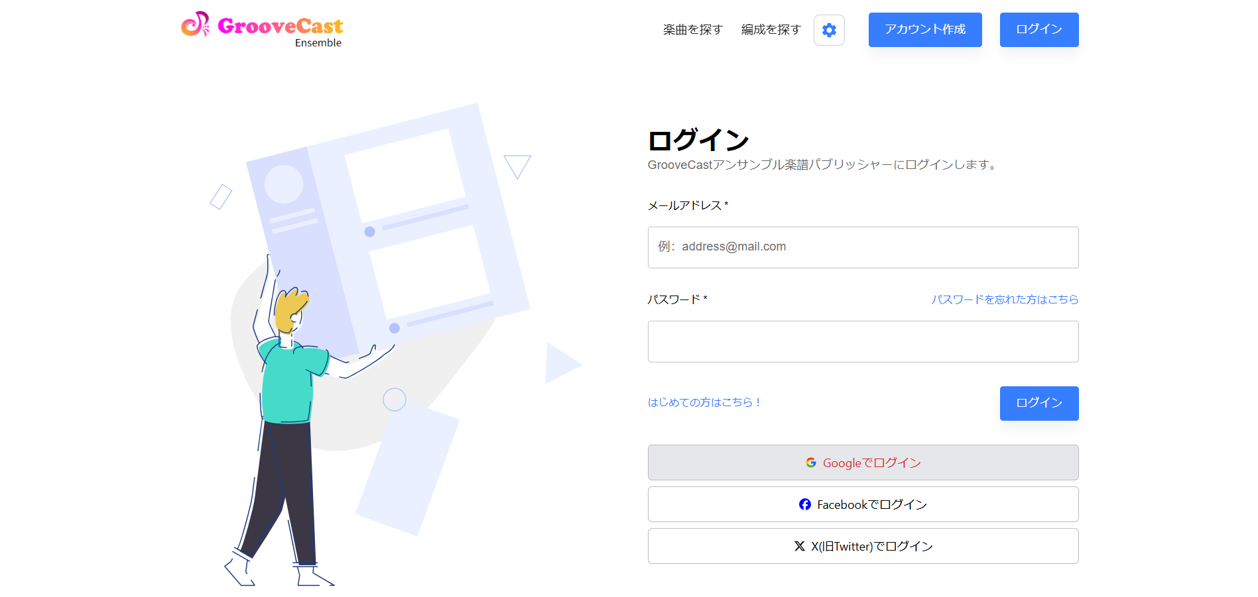Click the Google G logo icon

[x=810, y=462]
